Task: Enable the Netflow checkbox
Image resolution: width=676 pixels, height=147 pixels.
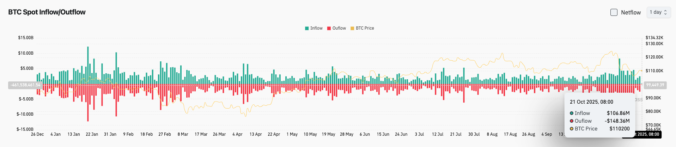Action: (x=614, y=12)
